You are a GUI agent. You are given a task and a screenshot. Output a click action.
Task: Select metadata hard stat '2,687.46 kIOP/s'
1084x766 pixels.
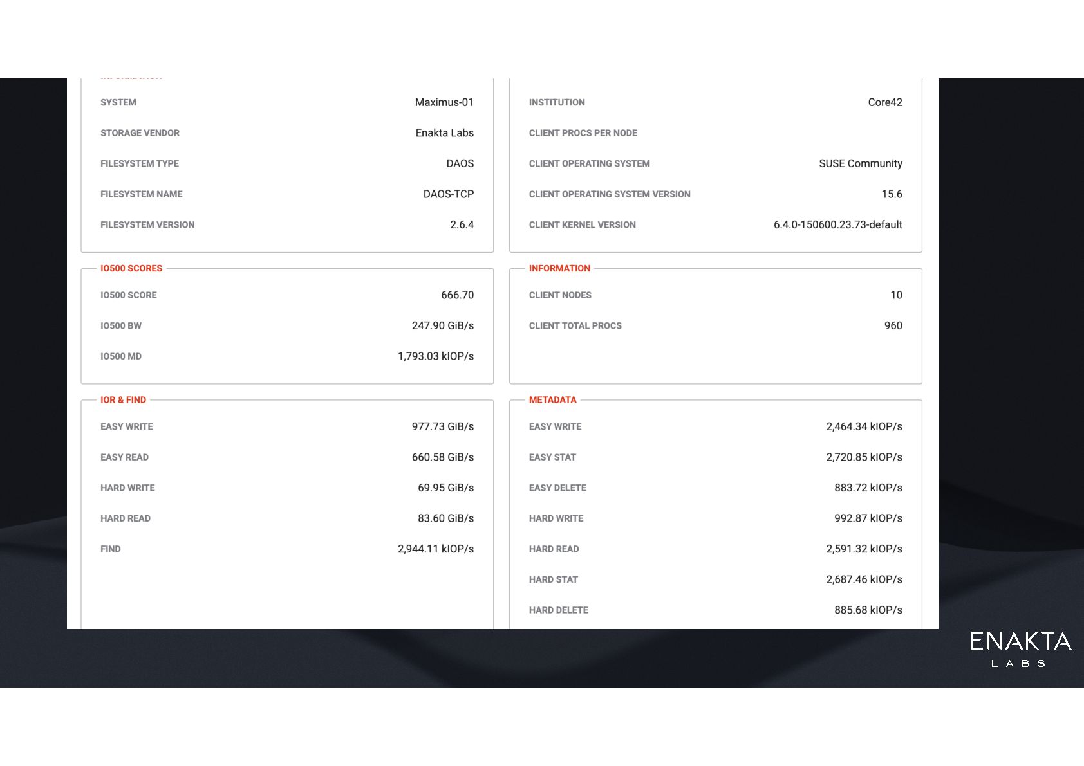tap(864, 579)
